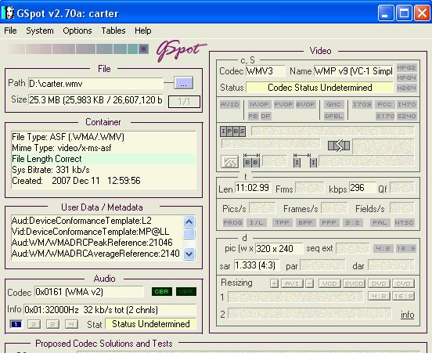Viewport: 432px width, 353px height.
Task: Click the Resizing plus button
Action: coord(275,283)
